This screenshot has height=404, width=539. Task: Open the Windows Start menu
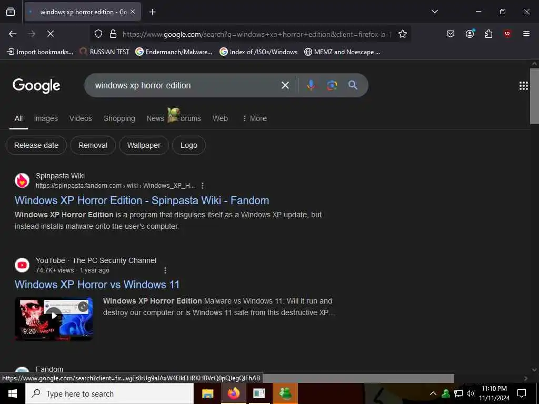[x=13, y=393]
